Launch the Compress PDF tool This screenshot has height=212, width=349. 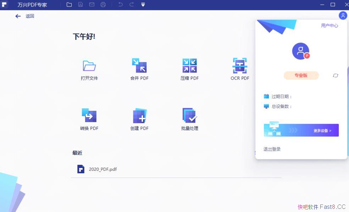189,66
